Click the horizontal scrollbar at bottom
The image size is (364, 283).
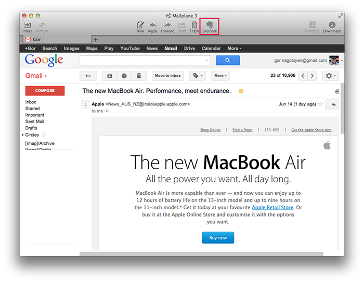pyautogui.click(x=201, y=254)
